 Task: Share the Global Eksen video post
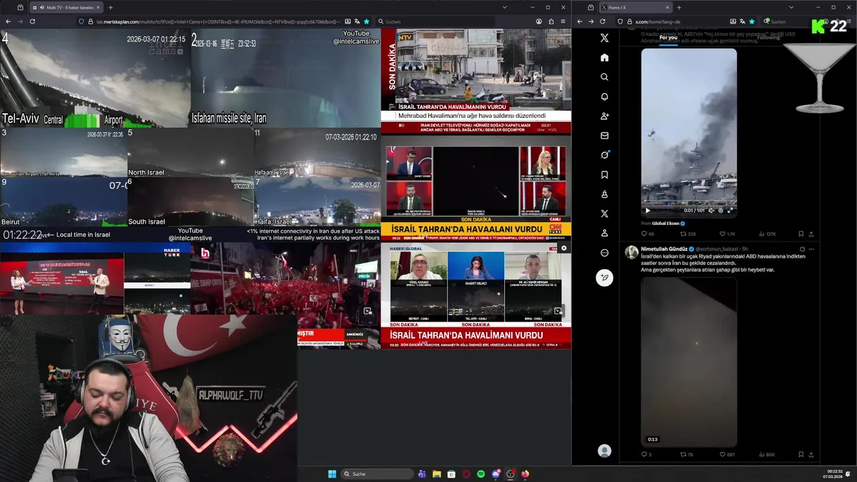[811, 234]
